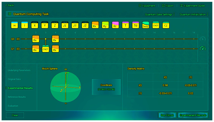Image resolution: width=214 pixels, height=122 pixels.
Task: Select the T gate tile
Action: (125, 25)
